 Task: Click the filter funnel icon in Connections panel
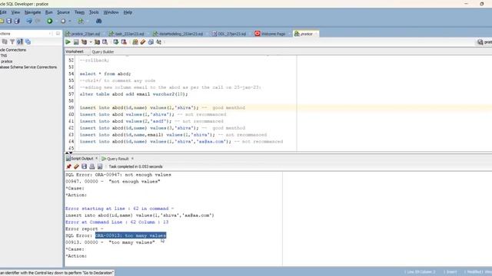(12, 41)
